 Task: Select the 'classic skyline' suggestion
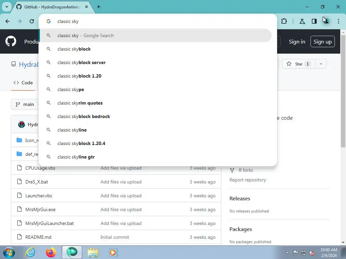(x=155, y=130)
